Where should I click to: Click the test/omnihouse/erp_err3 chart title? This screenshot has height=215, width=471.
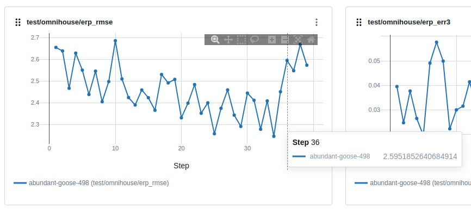(409, 22)
